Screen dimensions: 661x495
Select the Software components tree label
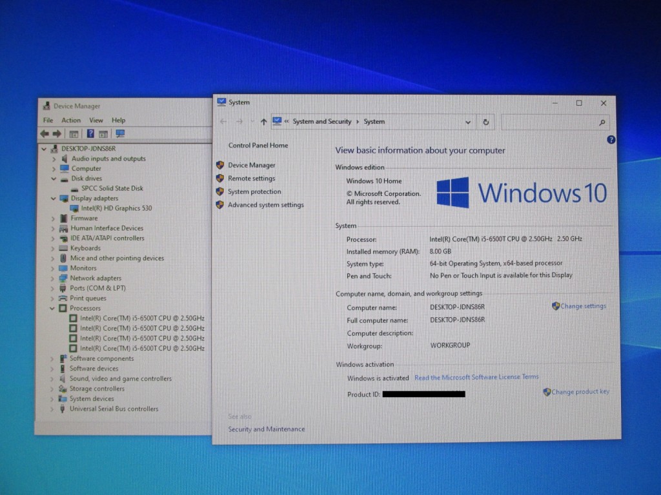101,358
